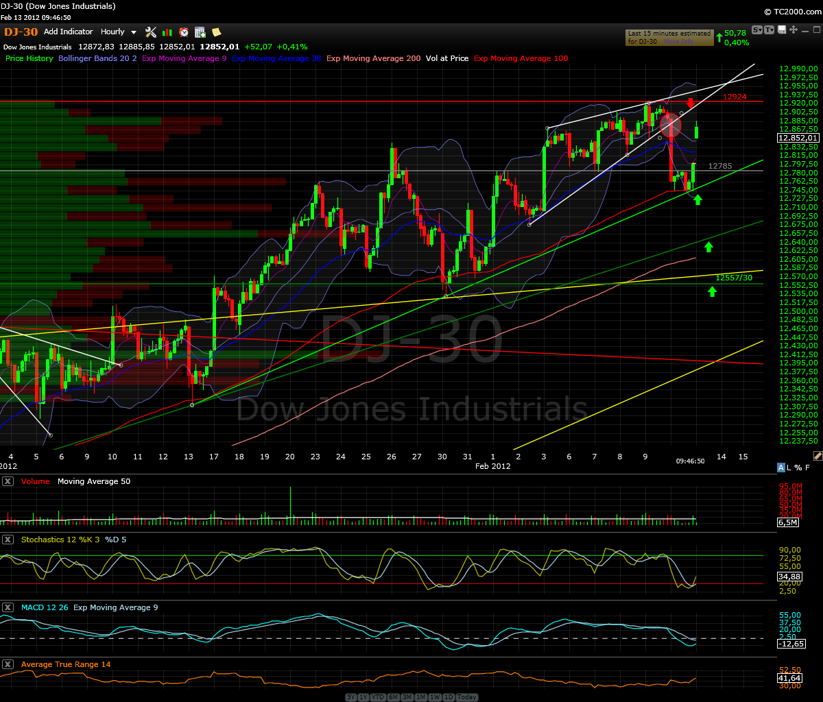Click the DJ-30 symbol label
Viewport: 823px width, 702px height.
click(21, 32)
